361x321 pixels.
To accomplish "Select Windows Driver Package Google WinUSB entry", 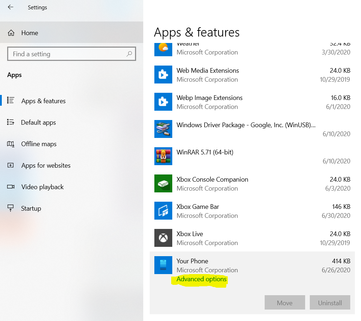I will [x=246, y=125].
